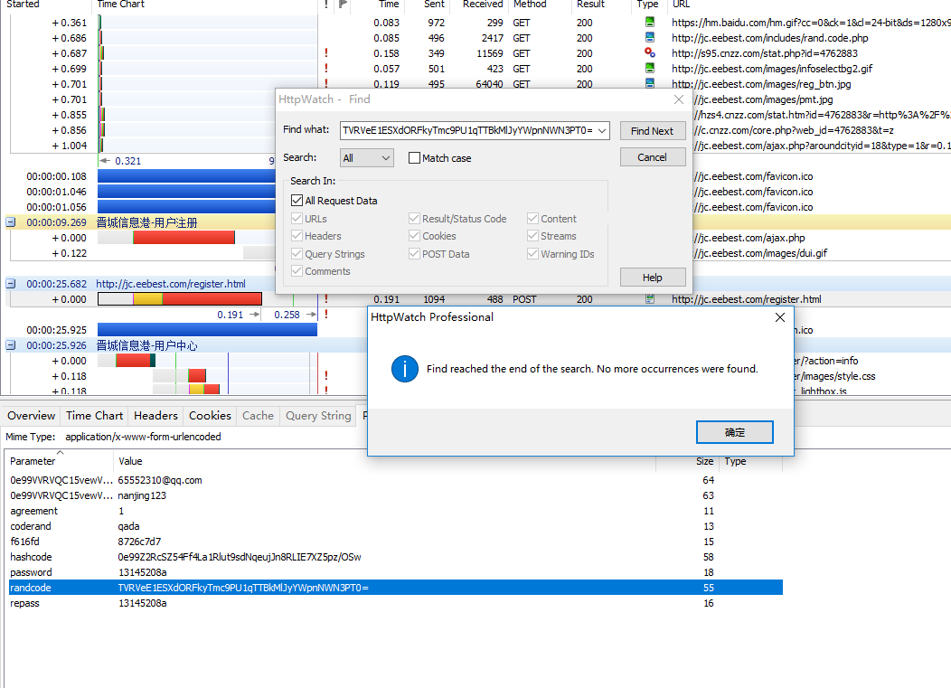Viewport: 951px width, 688px height.
Task: Click the type icon for the infoselectbg2.gif request
Action: click(x=649, y=69)
